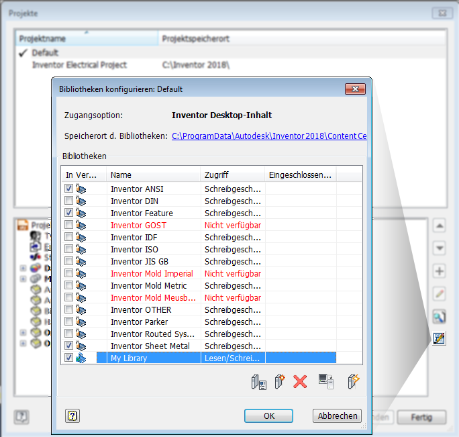Select the Default project row
Viewport: 459px width, 437px height.
(232, 53)
